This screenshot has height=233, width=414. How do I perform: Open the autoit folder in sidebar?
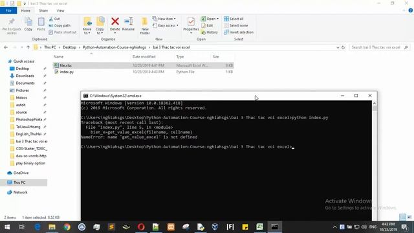pos(21,105)
